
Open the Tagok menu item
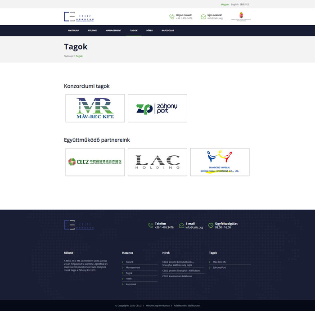click(x=134, y=31)
